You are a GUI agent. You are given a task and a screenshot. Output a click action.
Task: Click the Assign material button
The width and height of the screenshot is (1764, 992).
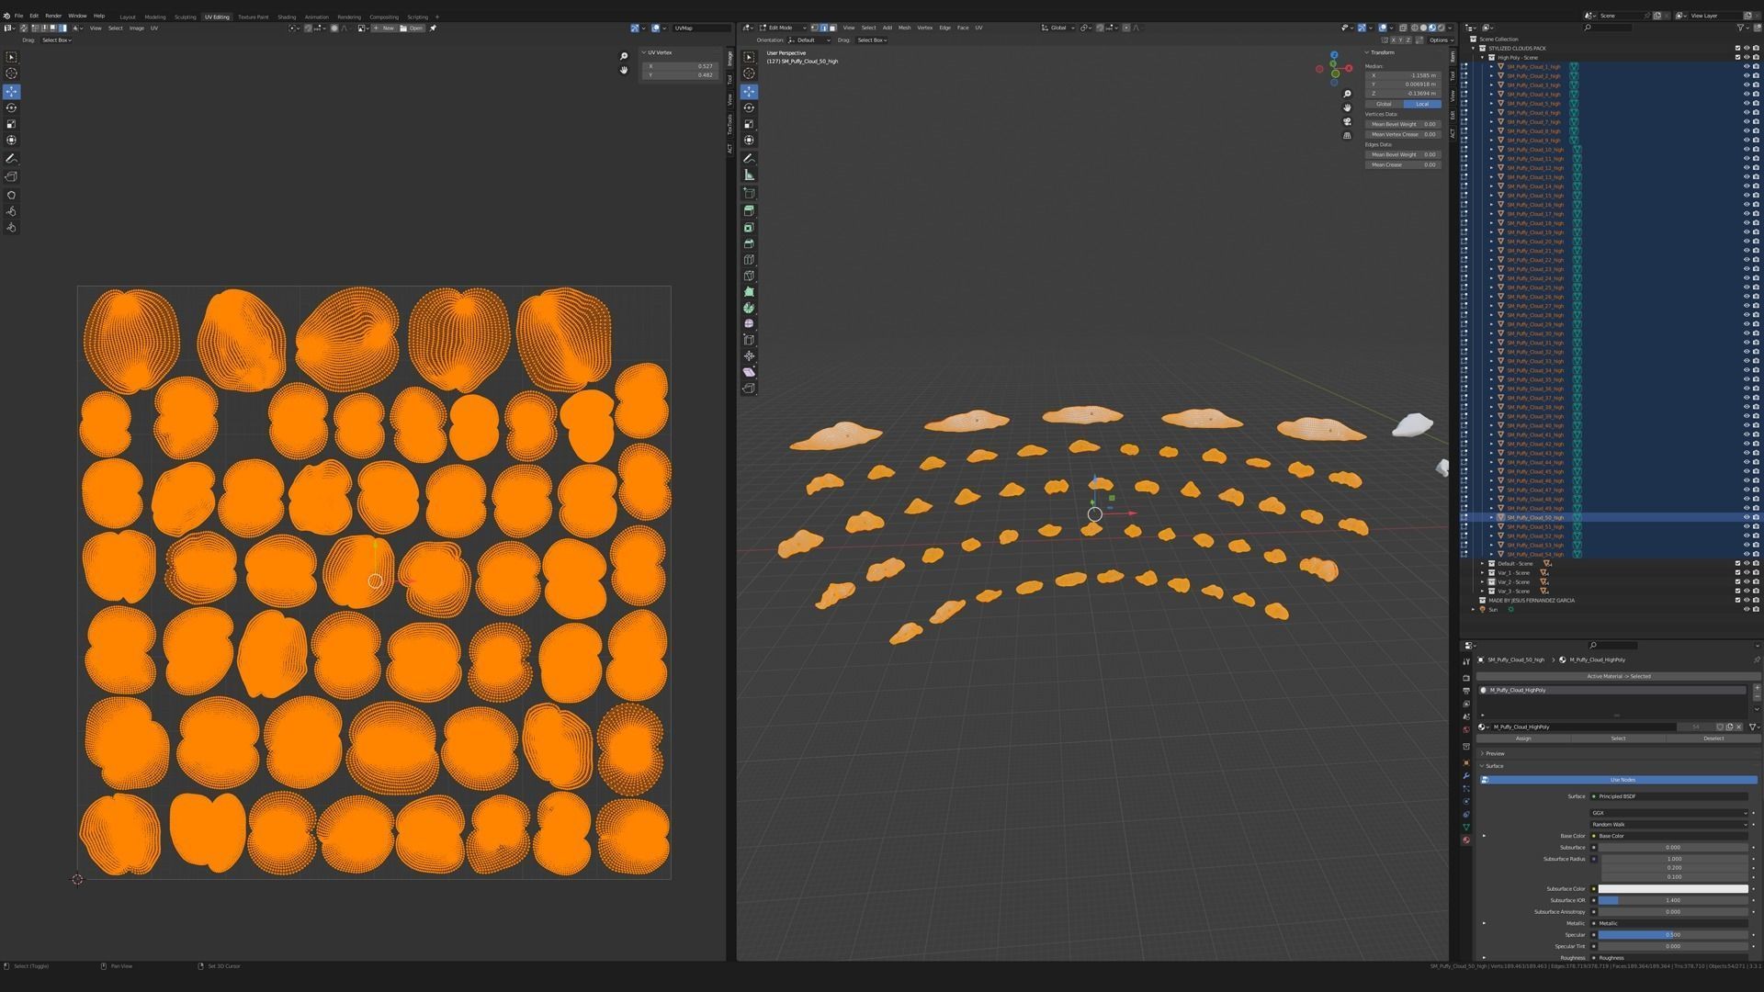point(1522,738)
